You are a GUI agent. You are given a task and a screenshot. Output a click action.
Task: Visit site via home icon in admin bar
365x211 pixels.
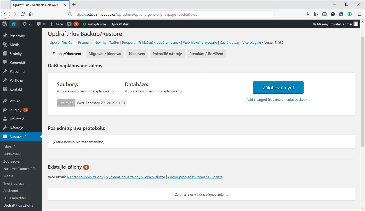[14, 24]
